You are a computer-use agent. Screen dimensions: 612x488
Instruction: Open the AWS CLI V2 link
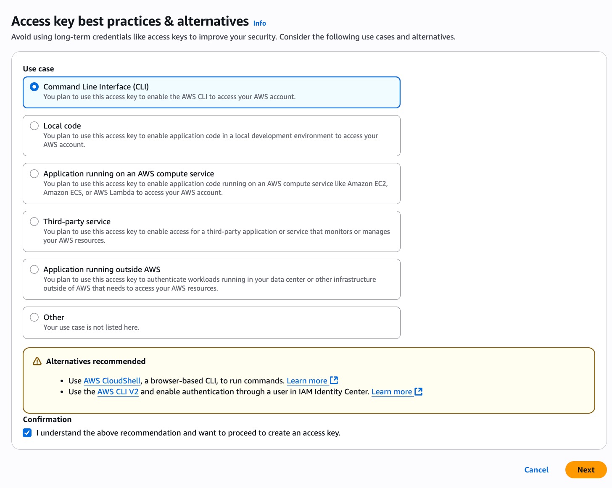(x=118, y=391)
